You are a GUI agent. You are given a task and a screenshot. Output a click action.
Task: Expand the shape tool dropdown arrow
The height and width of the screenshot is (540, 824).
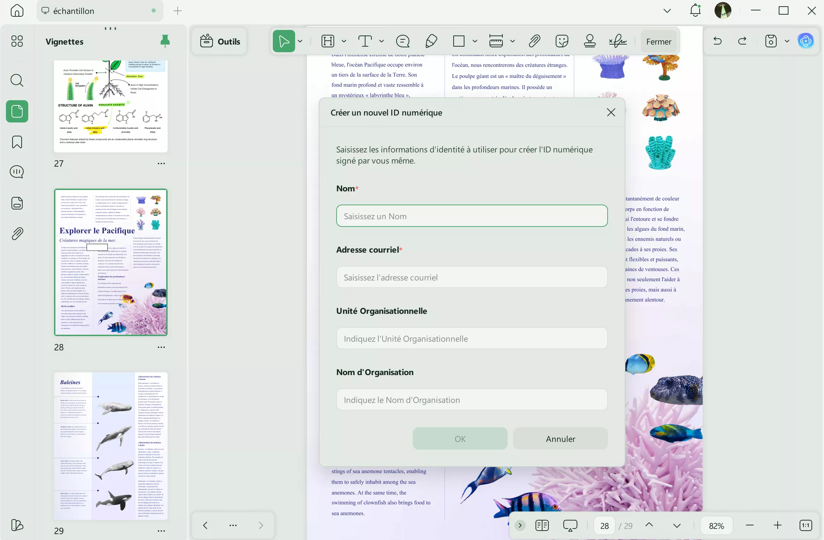[475, 41]
